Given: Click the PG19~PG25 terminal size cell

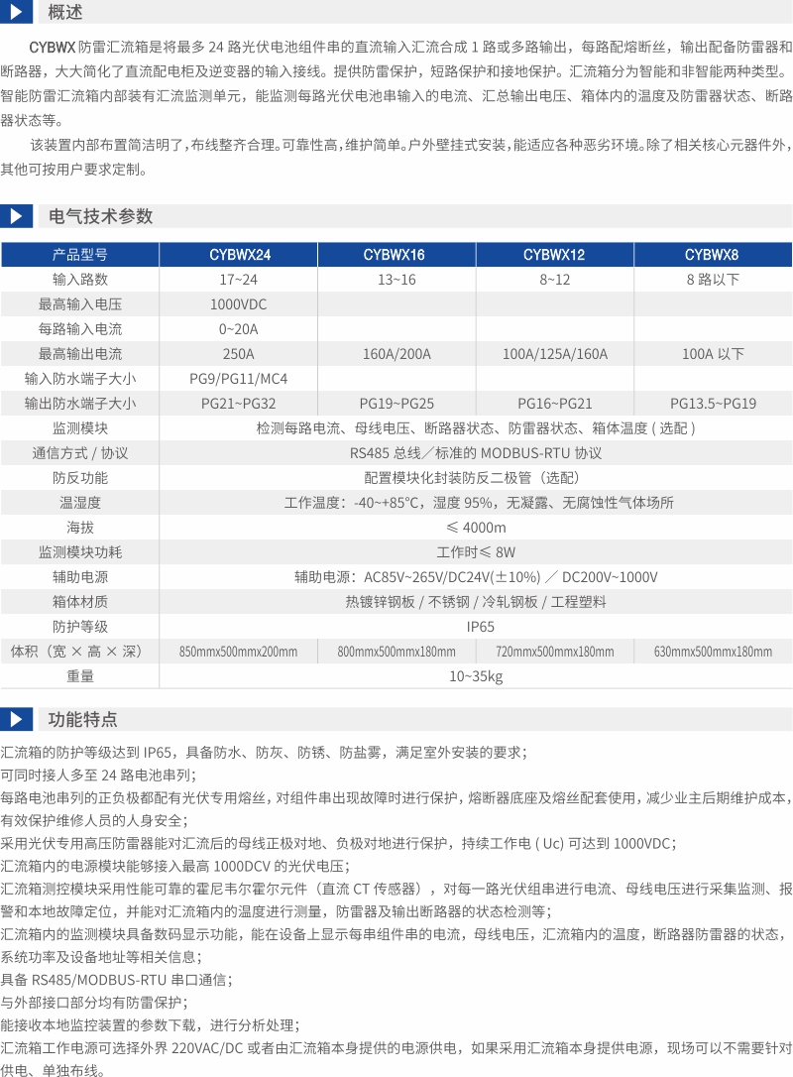Looking at the screenshot, I should coord(396,404).
